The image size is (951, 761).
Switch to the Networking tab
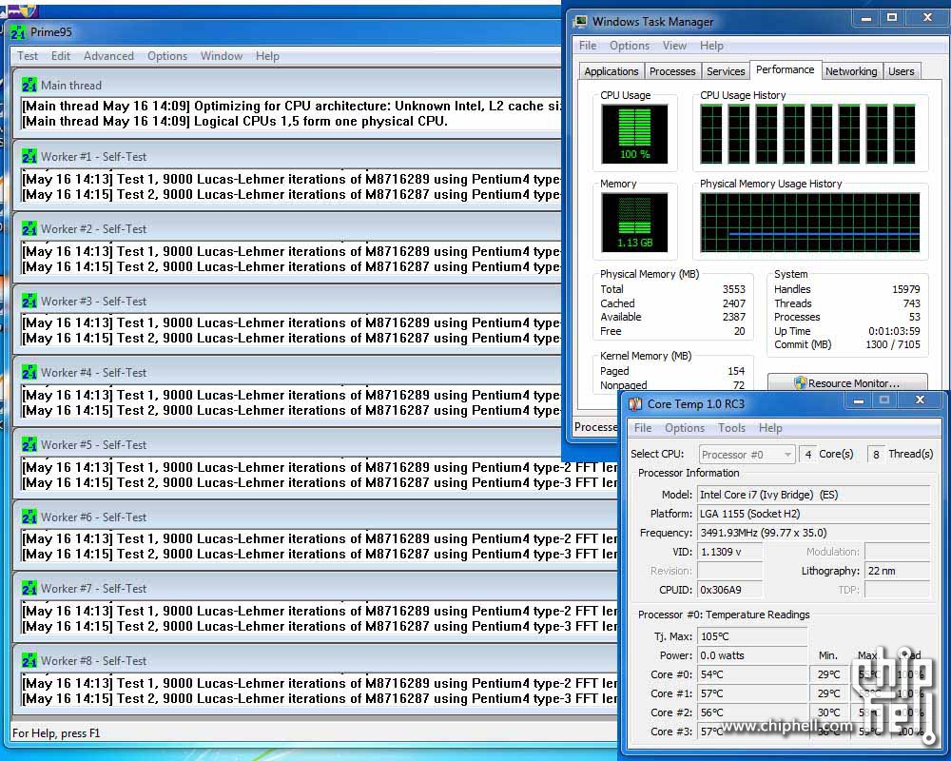pyautogui.click(x=851, y=71)
